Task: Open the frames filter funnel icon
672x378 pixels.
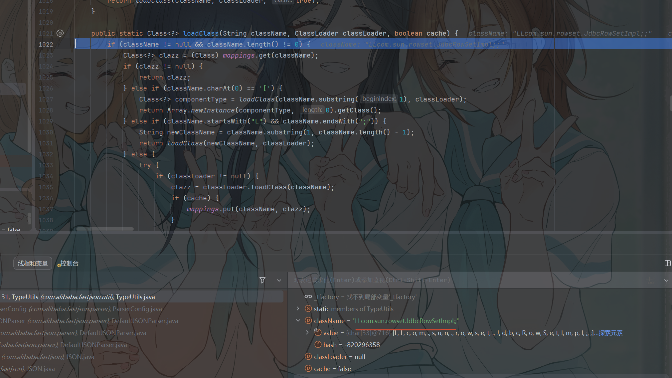Action: click(262, 280)
